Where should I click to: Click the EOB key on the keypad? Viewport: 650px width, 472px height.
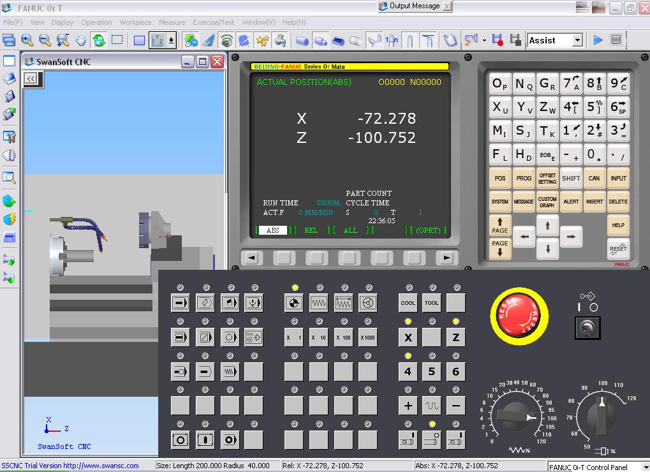[x=547, y=155]
